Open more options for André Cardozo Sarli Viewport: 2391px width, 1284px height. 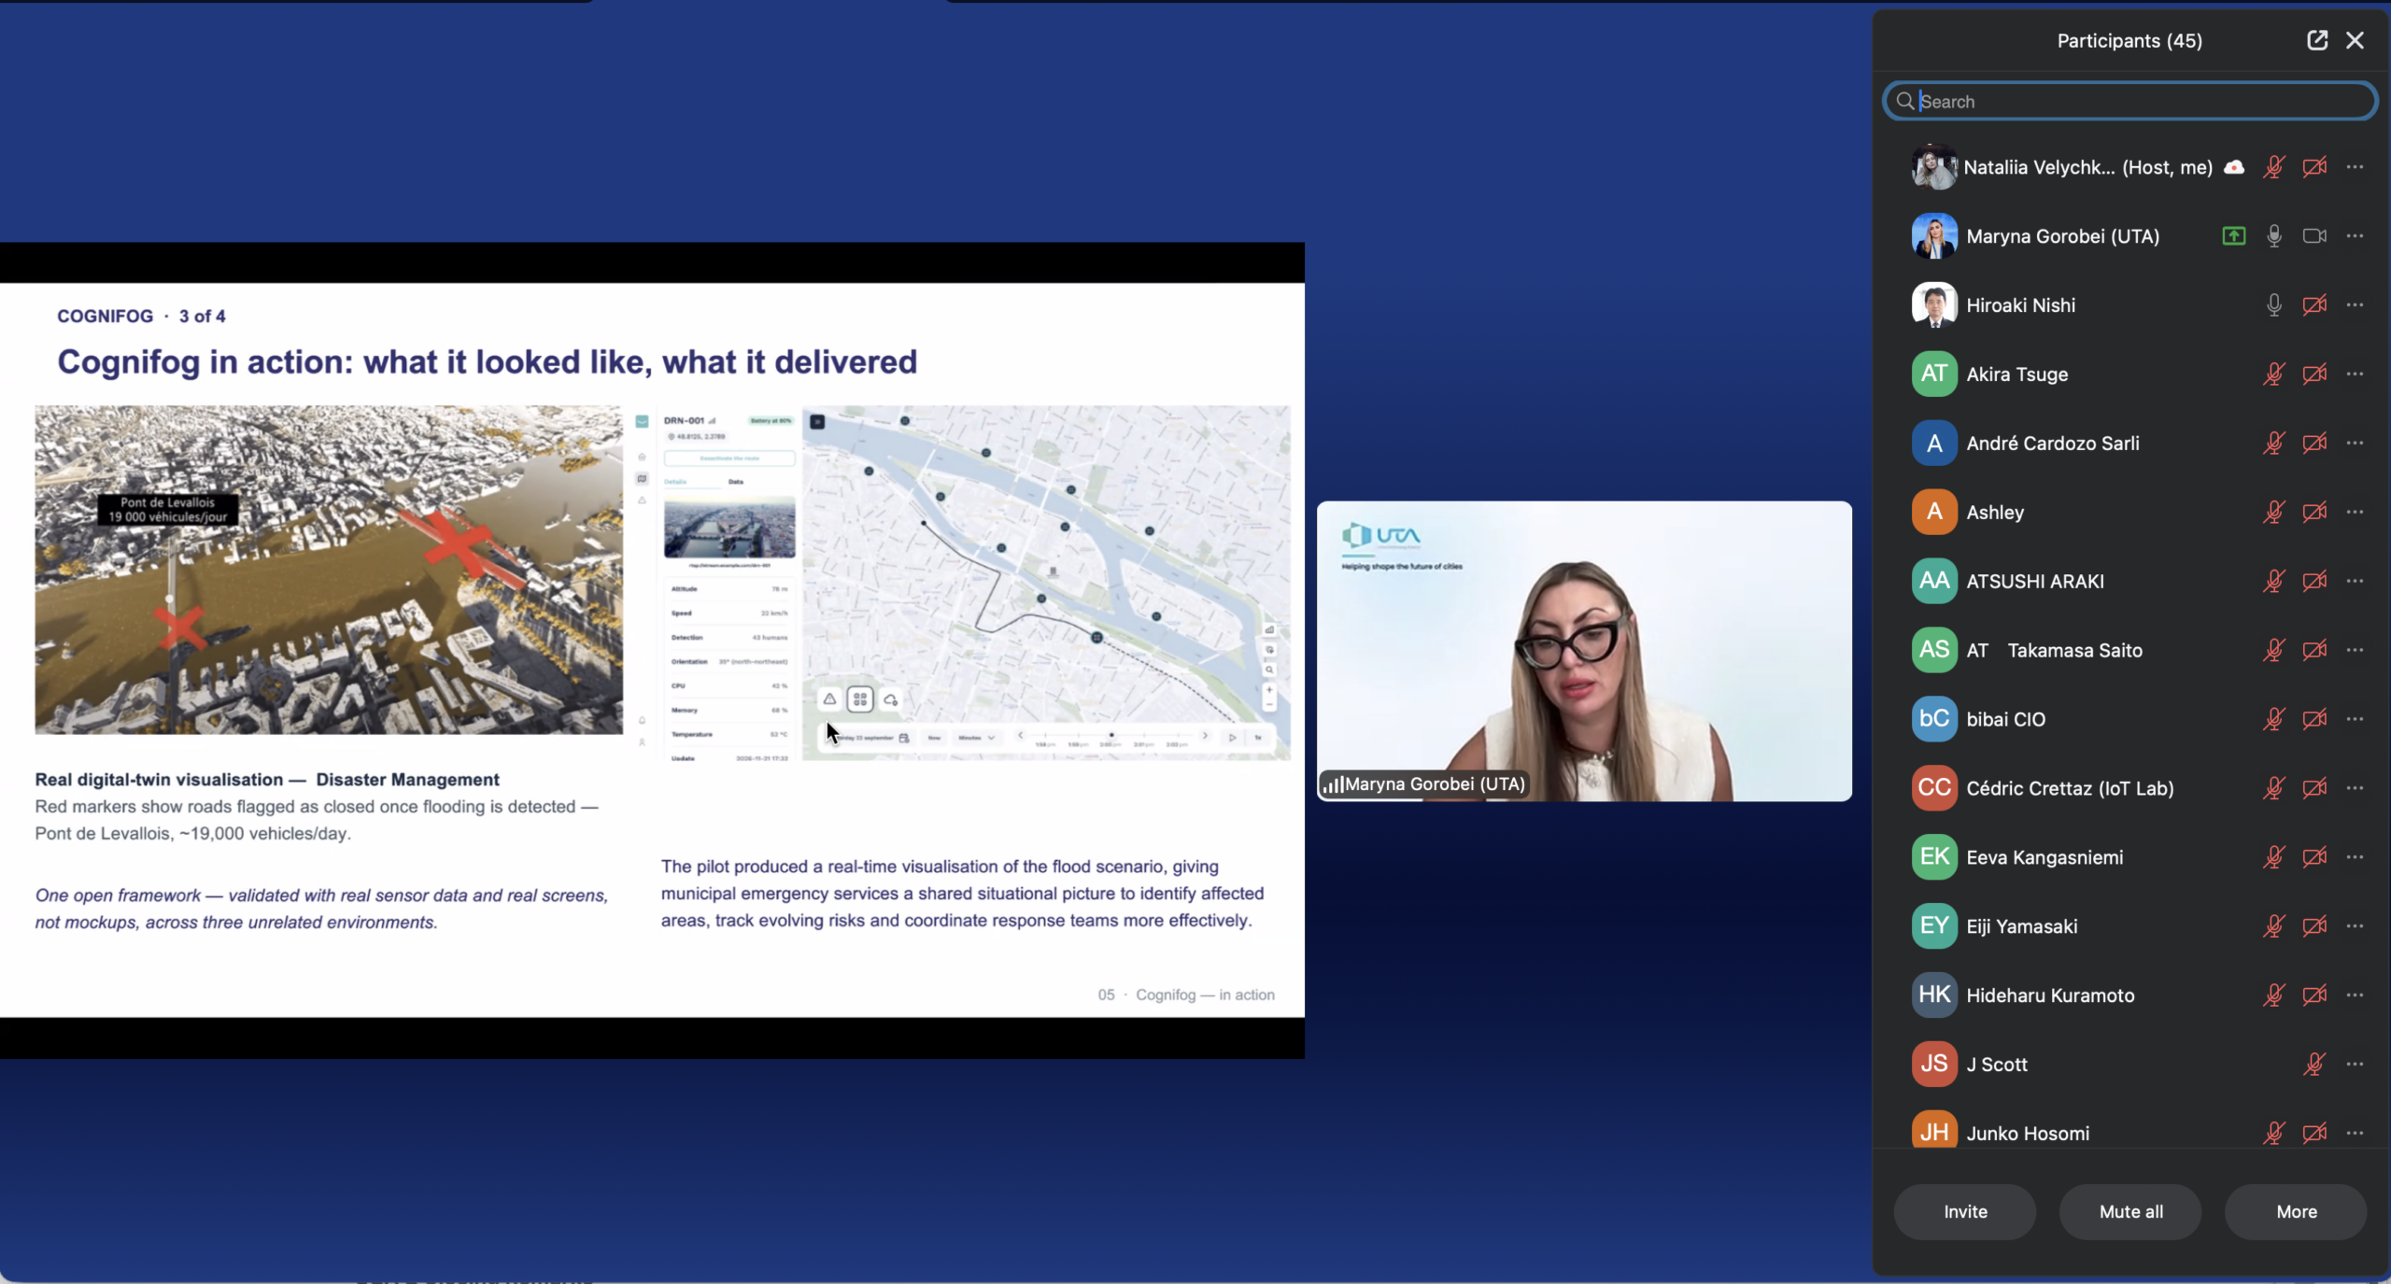point(2356,443)
